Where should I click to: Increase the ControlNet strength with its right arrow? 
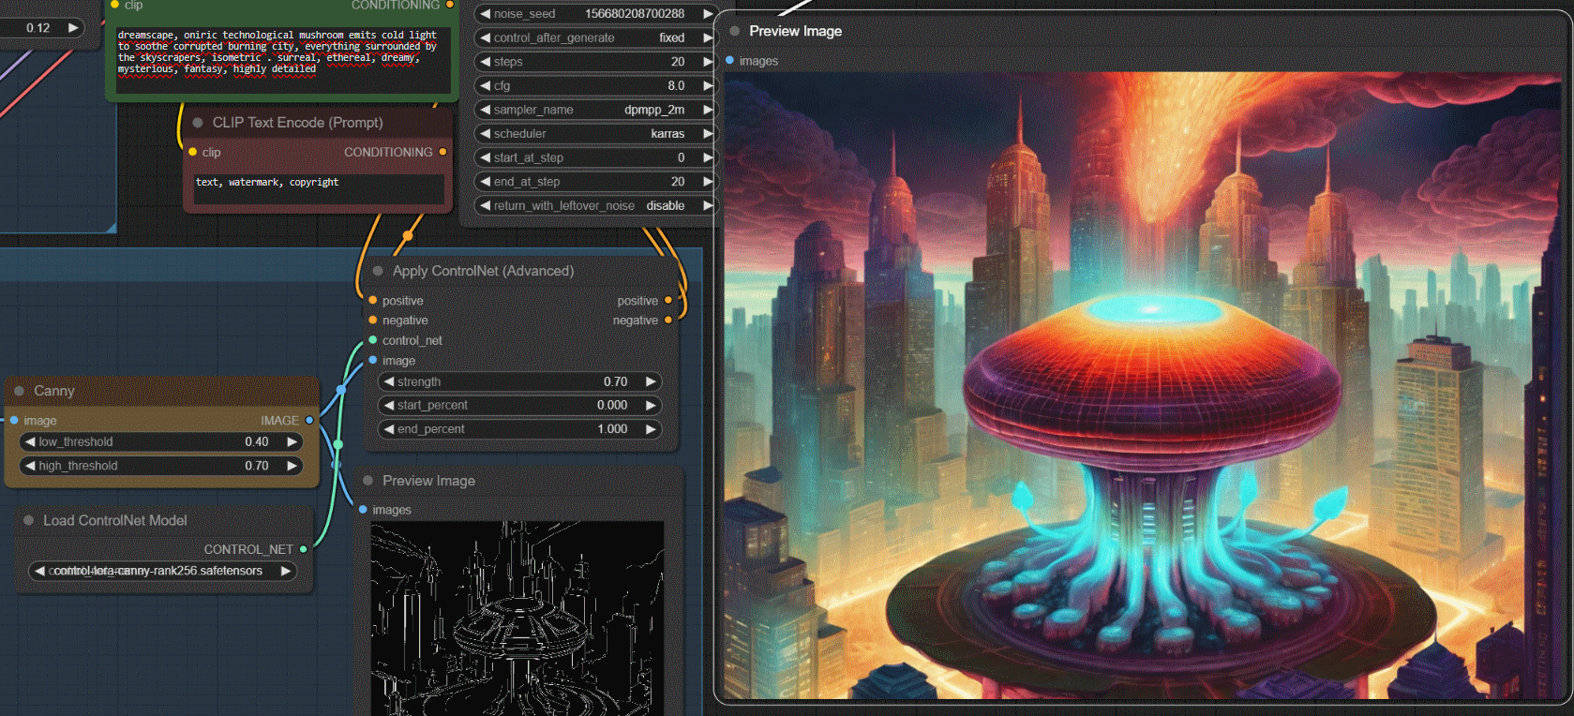pyautogui.click(x=651, y=382)
